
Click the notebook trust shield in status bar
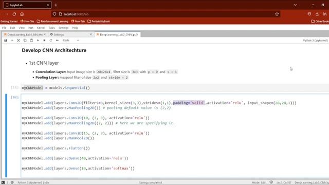pos(271,182)
